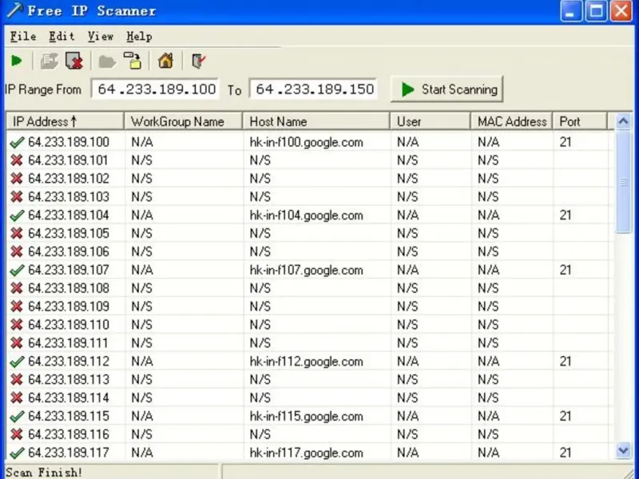The image size is (639, 479).
Task: Sort by Host Name column header
Action: (316, 121)
